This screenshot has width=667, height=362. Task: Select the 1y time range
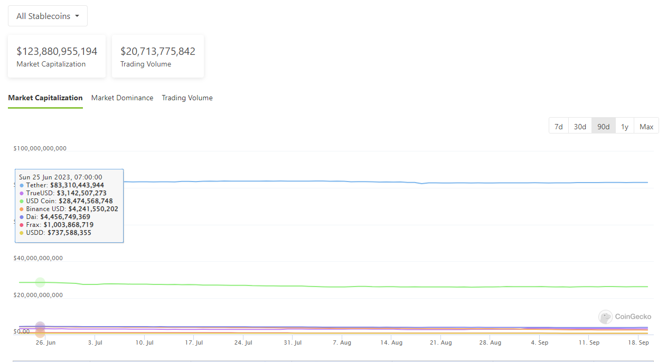point(625,127)
